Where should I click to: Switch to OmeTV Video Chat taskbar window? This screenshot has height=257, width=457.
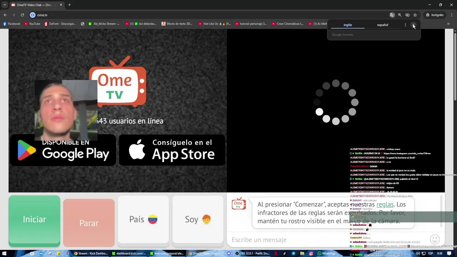tap(205, 253)
